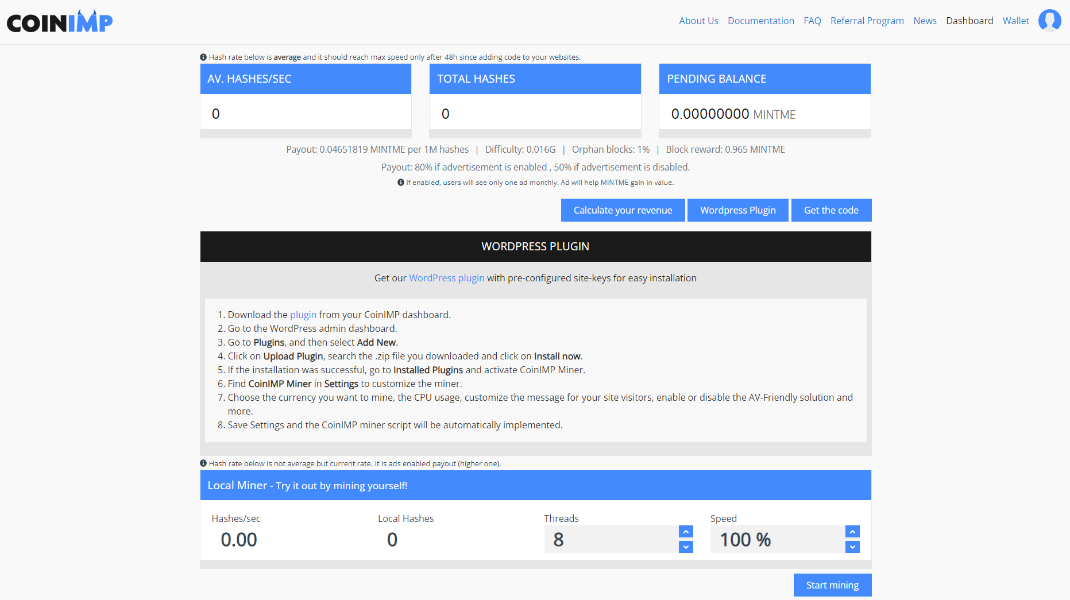Click the Get the code button
This screenshot has width=1070, height=600.
(x=831, y=210)
